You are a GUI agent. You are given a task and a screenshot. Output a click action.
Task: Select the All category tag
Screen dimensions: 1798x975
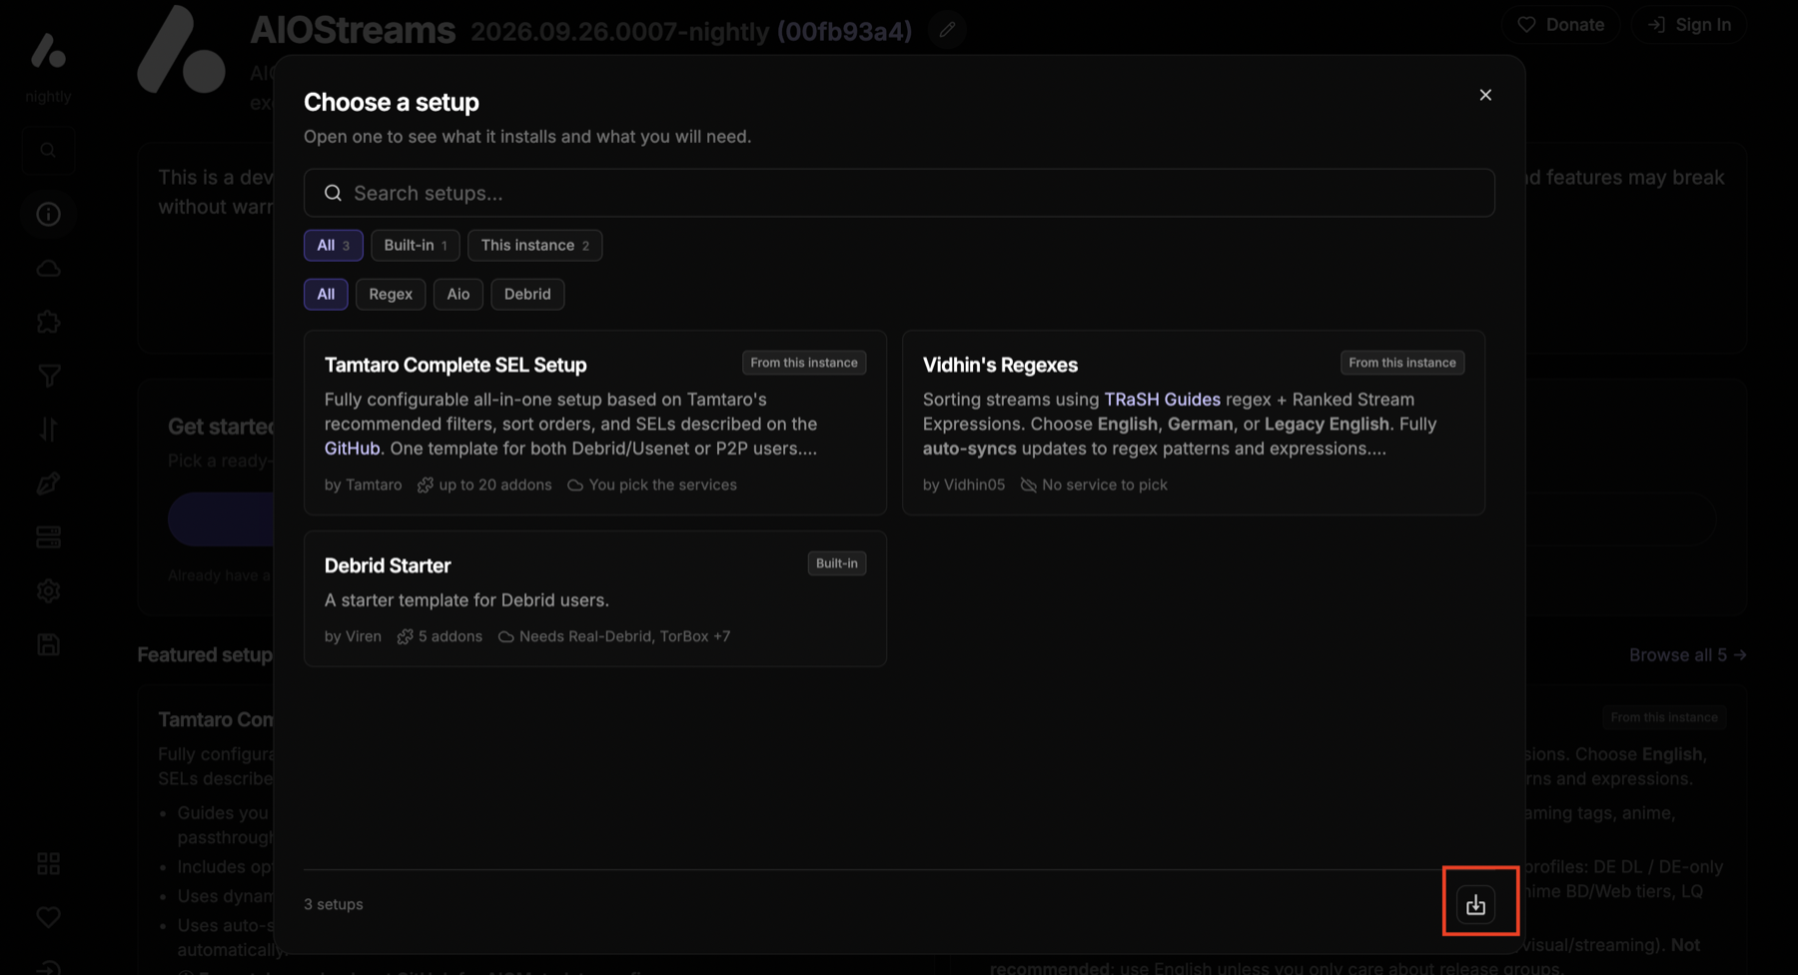326,294
